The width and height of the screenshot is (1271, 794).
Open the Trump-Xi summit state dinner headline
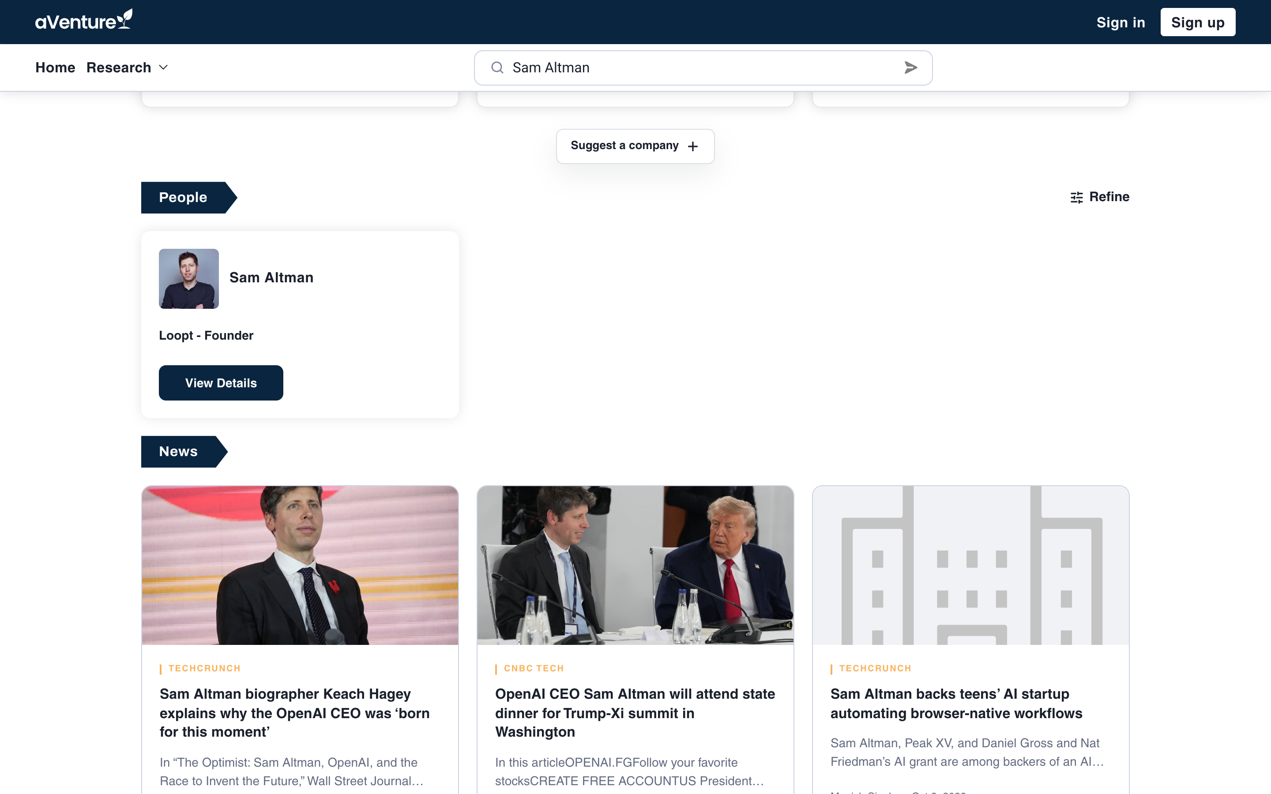click(635, 713)
